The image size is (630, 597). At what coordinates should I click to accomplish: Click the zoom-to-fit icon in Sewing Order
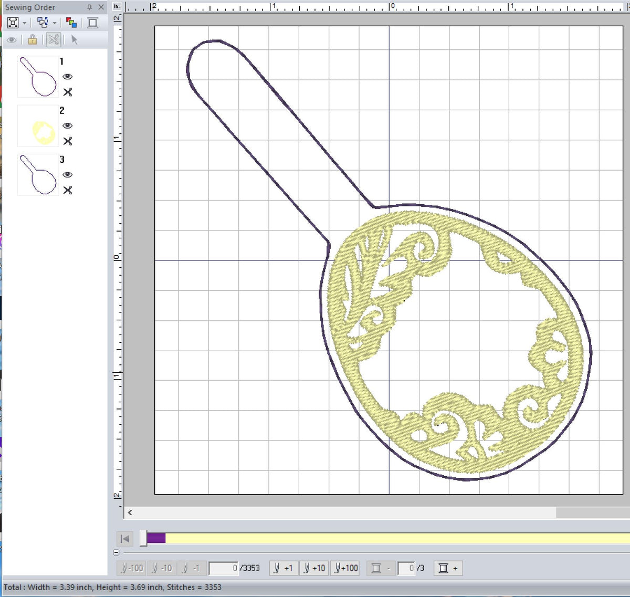13,23
